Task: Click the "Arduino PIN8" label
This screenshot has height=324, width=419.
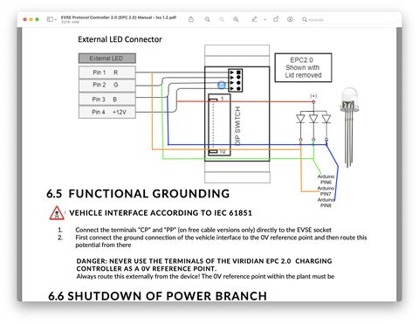Action: (x=326, y=203)
